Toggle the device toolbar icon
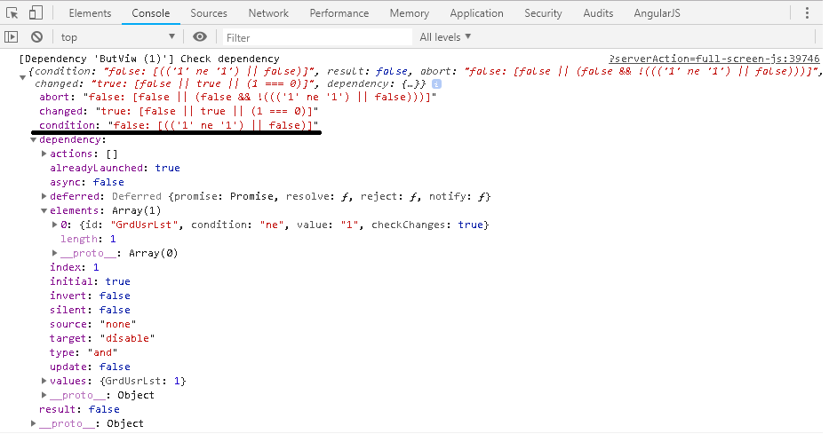The image size is (829, 442). [36, 13]
